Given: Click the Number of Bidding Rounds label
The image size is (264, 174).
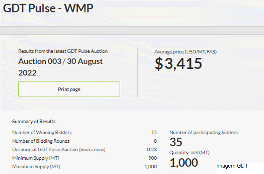Looking at the screenshot, I should (x=41, y=141).
